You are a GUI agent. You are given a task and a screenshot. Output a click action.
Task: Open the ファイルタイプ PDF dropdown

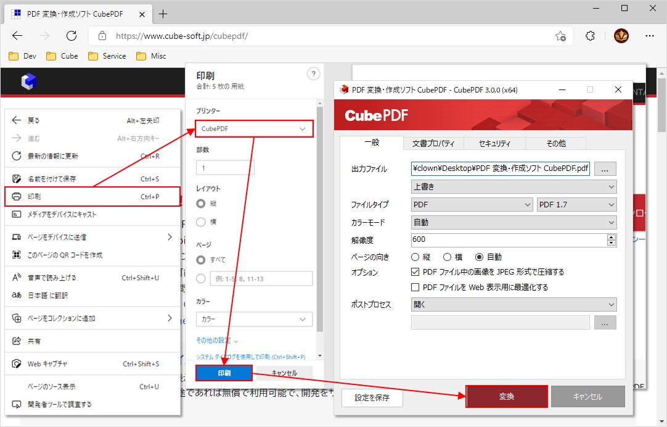pos(472,205)
